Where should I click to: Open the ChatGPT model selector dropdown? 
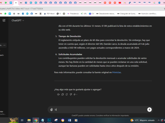pos(18,20)
